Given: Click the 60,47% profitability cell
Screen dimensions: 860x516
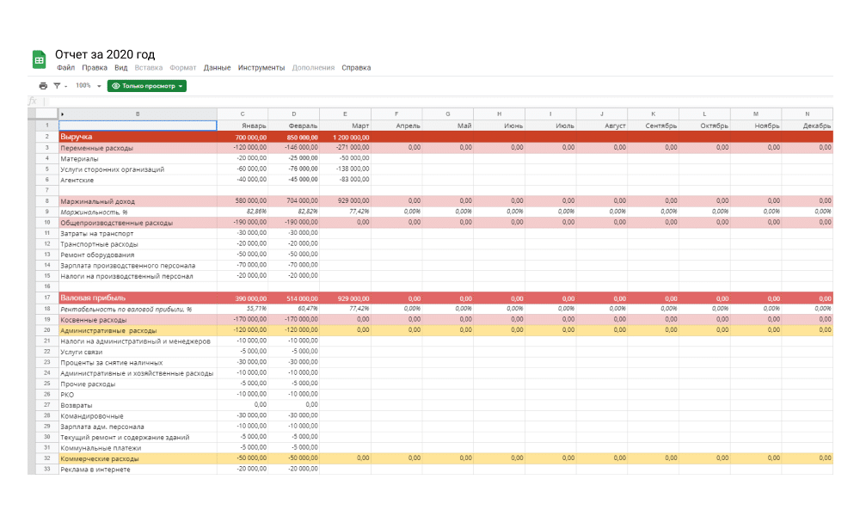Looking at the screenshot, I should [294, 309].
